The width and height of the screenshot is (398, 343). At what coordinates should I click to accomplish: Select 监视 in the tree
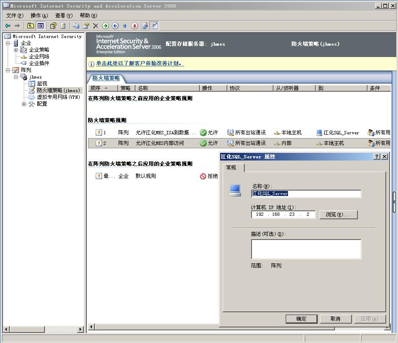[x=42, y=84]
